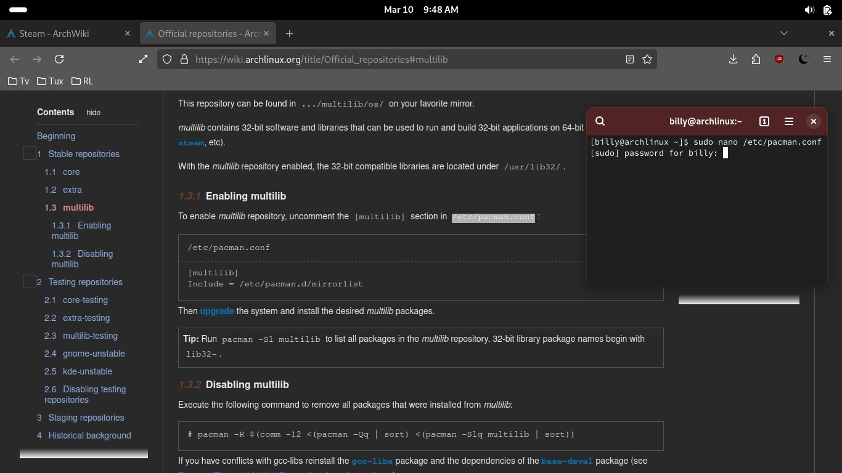Viewport: 842px width, 473px height.
Task: Open the gcc-libs package link
Action: pyautogui.click(x=372, y=461)
